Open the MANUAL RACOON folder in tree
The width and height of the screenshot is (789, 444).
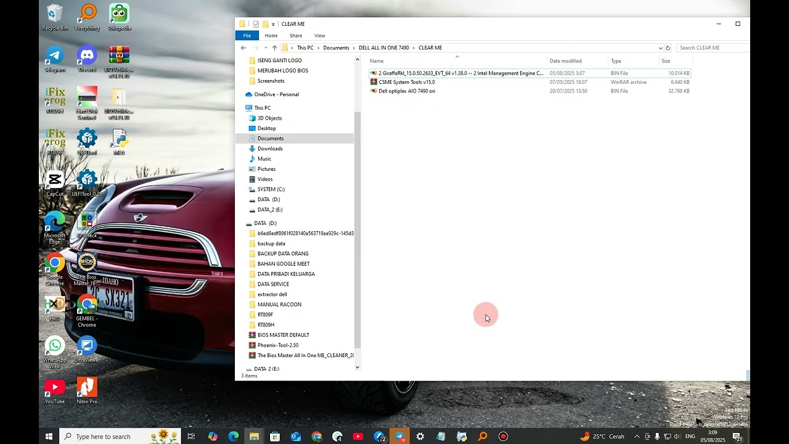279,305
